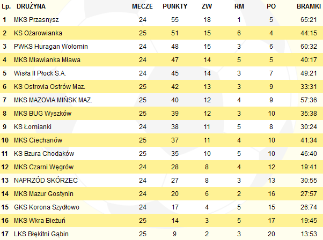Select the MECZE column header

click(142, 6)
